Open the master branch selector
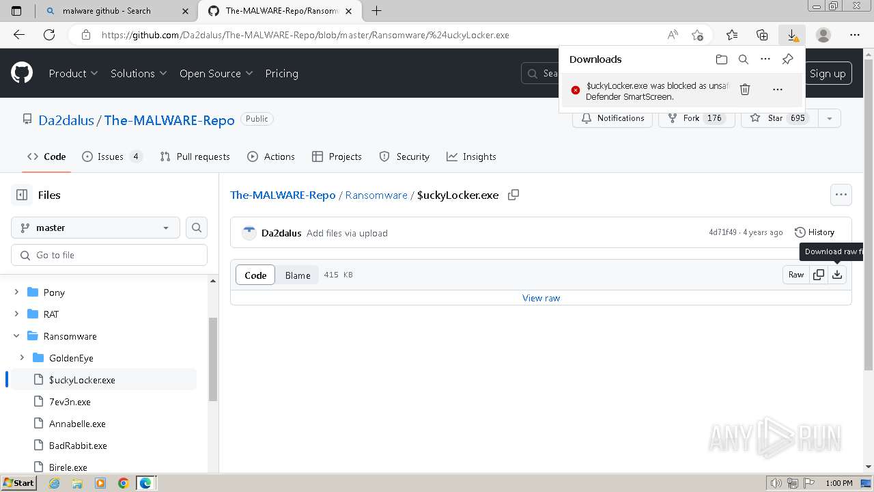874x492 pixels. pyautogui.click(x=96, y=228)
